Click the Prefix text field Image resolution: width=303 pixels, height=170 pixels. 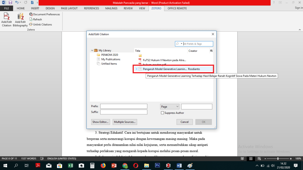[x=124, y=106]
